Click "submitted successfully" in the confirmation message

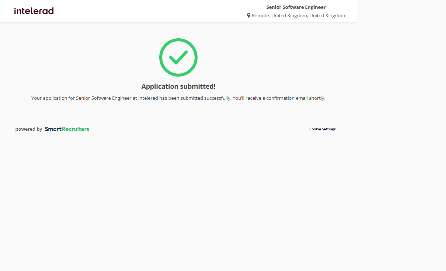click(208, 98)
